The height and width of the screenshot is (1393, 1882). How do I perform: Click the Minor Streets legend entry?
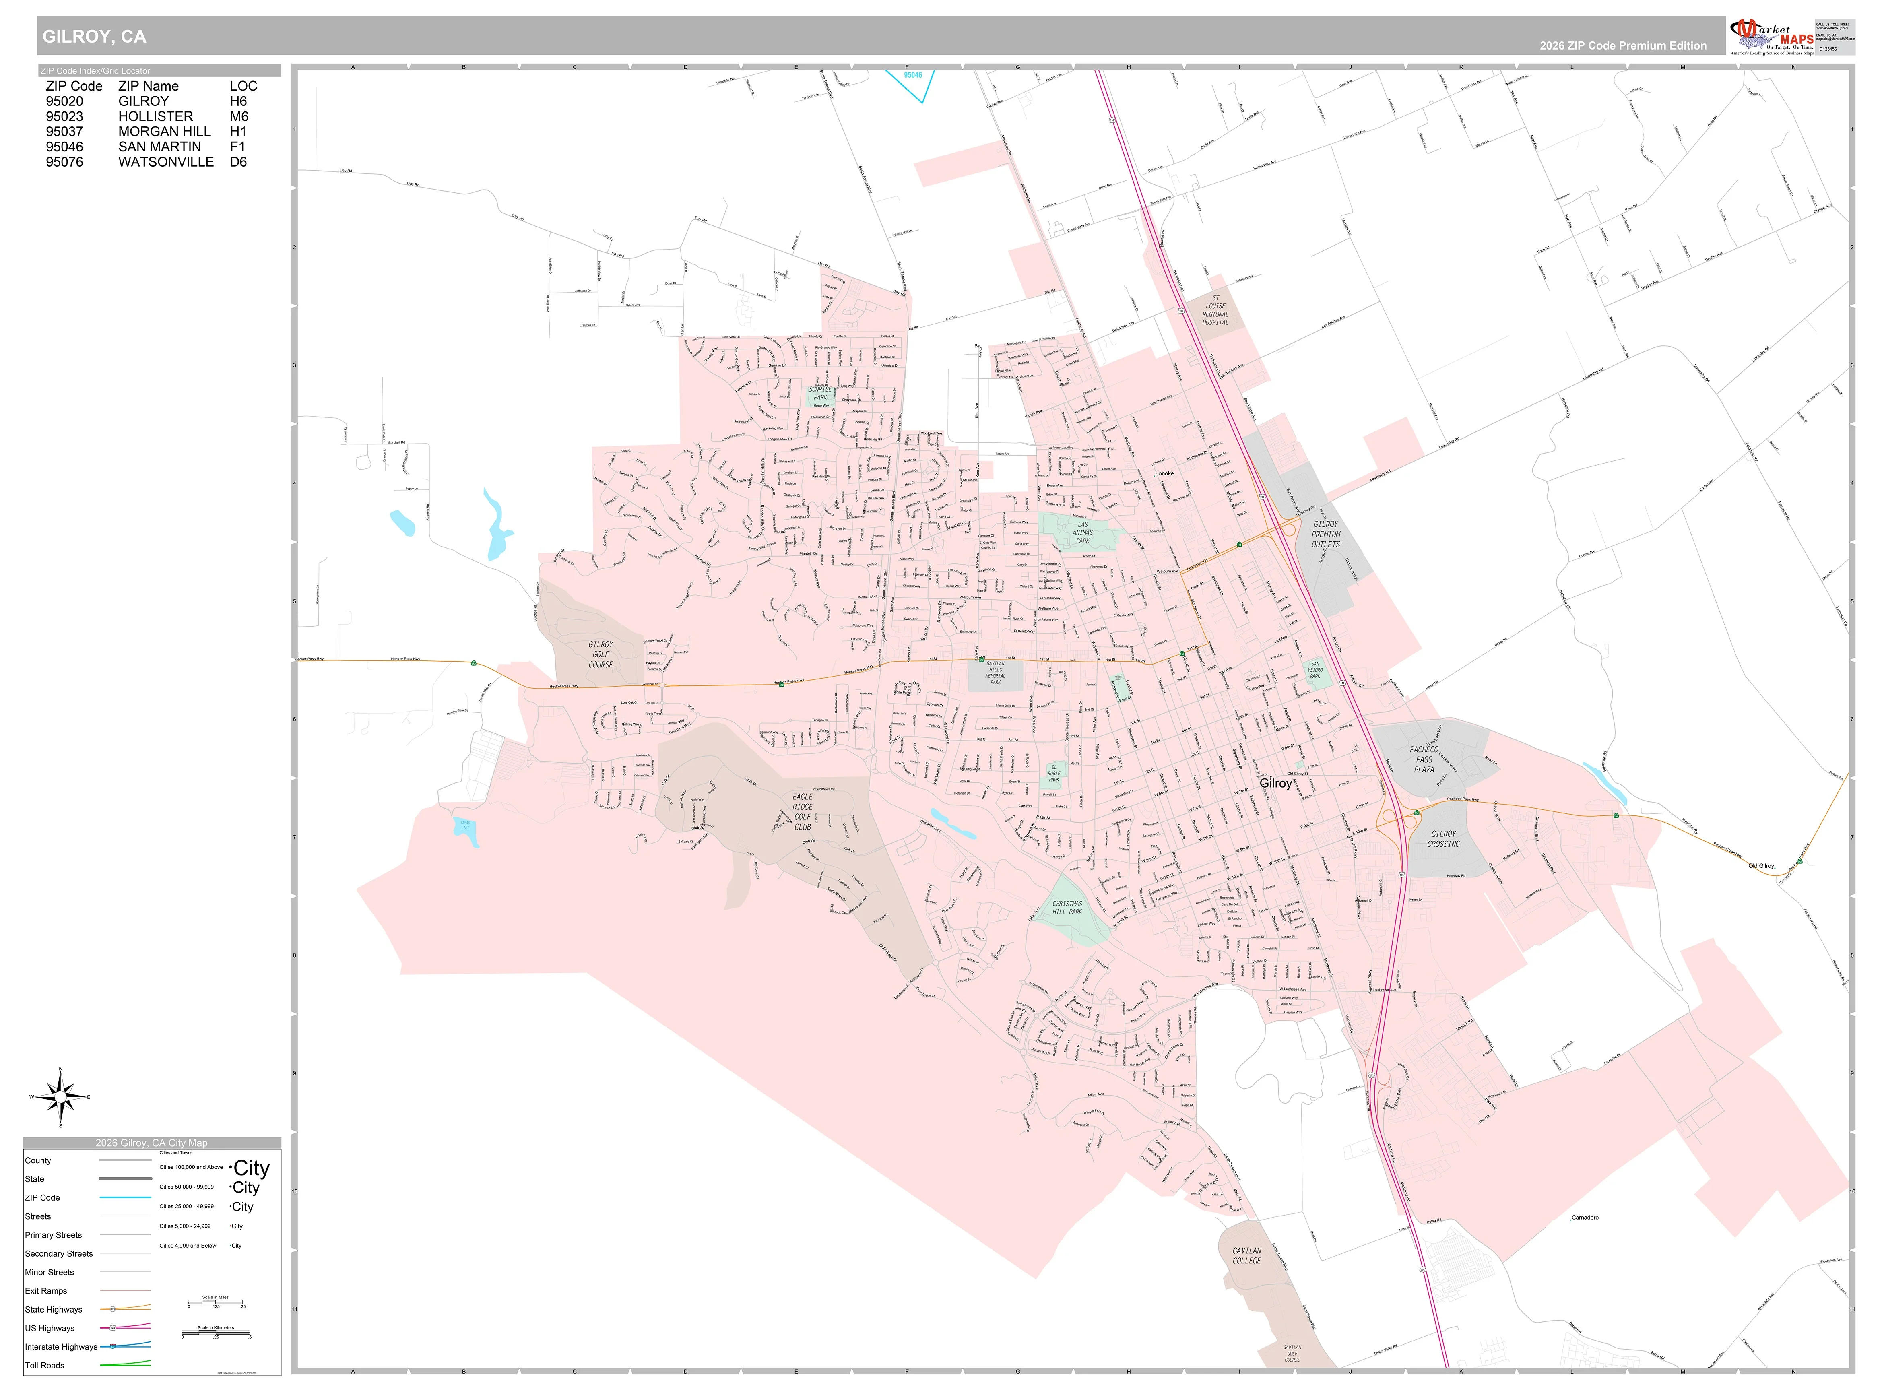point(50,1272)
